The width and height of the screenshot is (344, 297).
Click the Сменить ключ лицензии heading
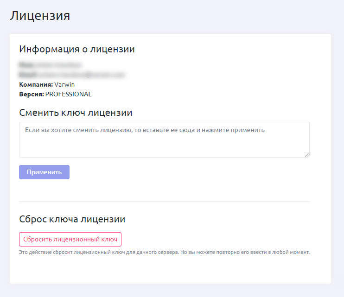coord(76,113)
